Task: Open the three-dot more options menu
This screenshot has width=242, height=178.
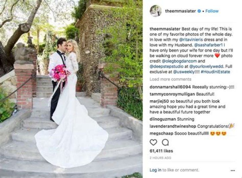Action: [233, 170]
